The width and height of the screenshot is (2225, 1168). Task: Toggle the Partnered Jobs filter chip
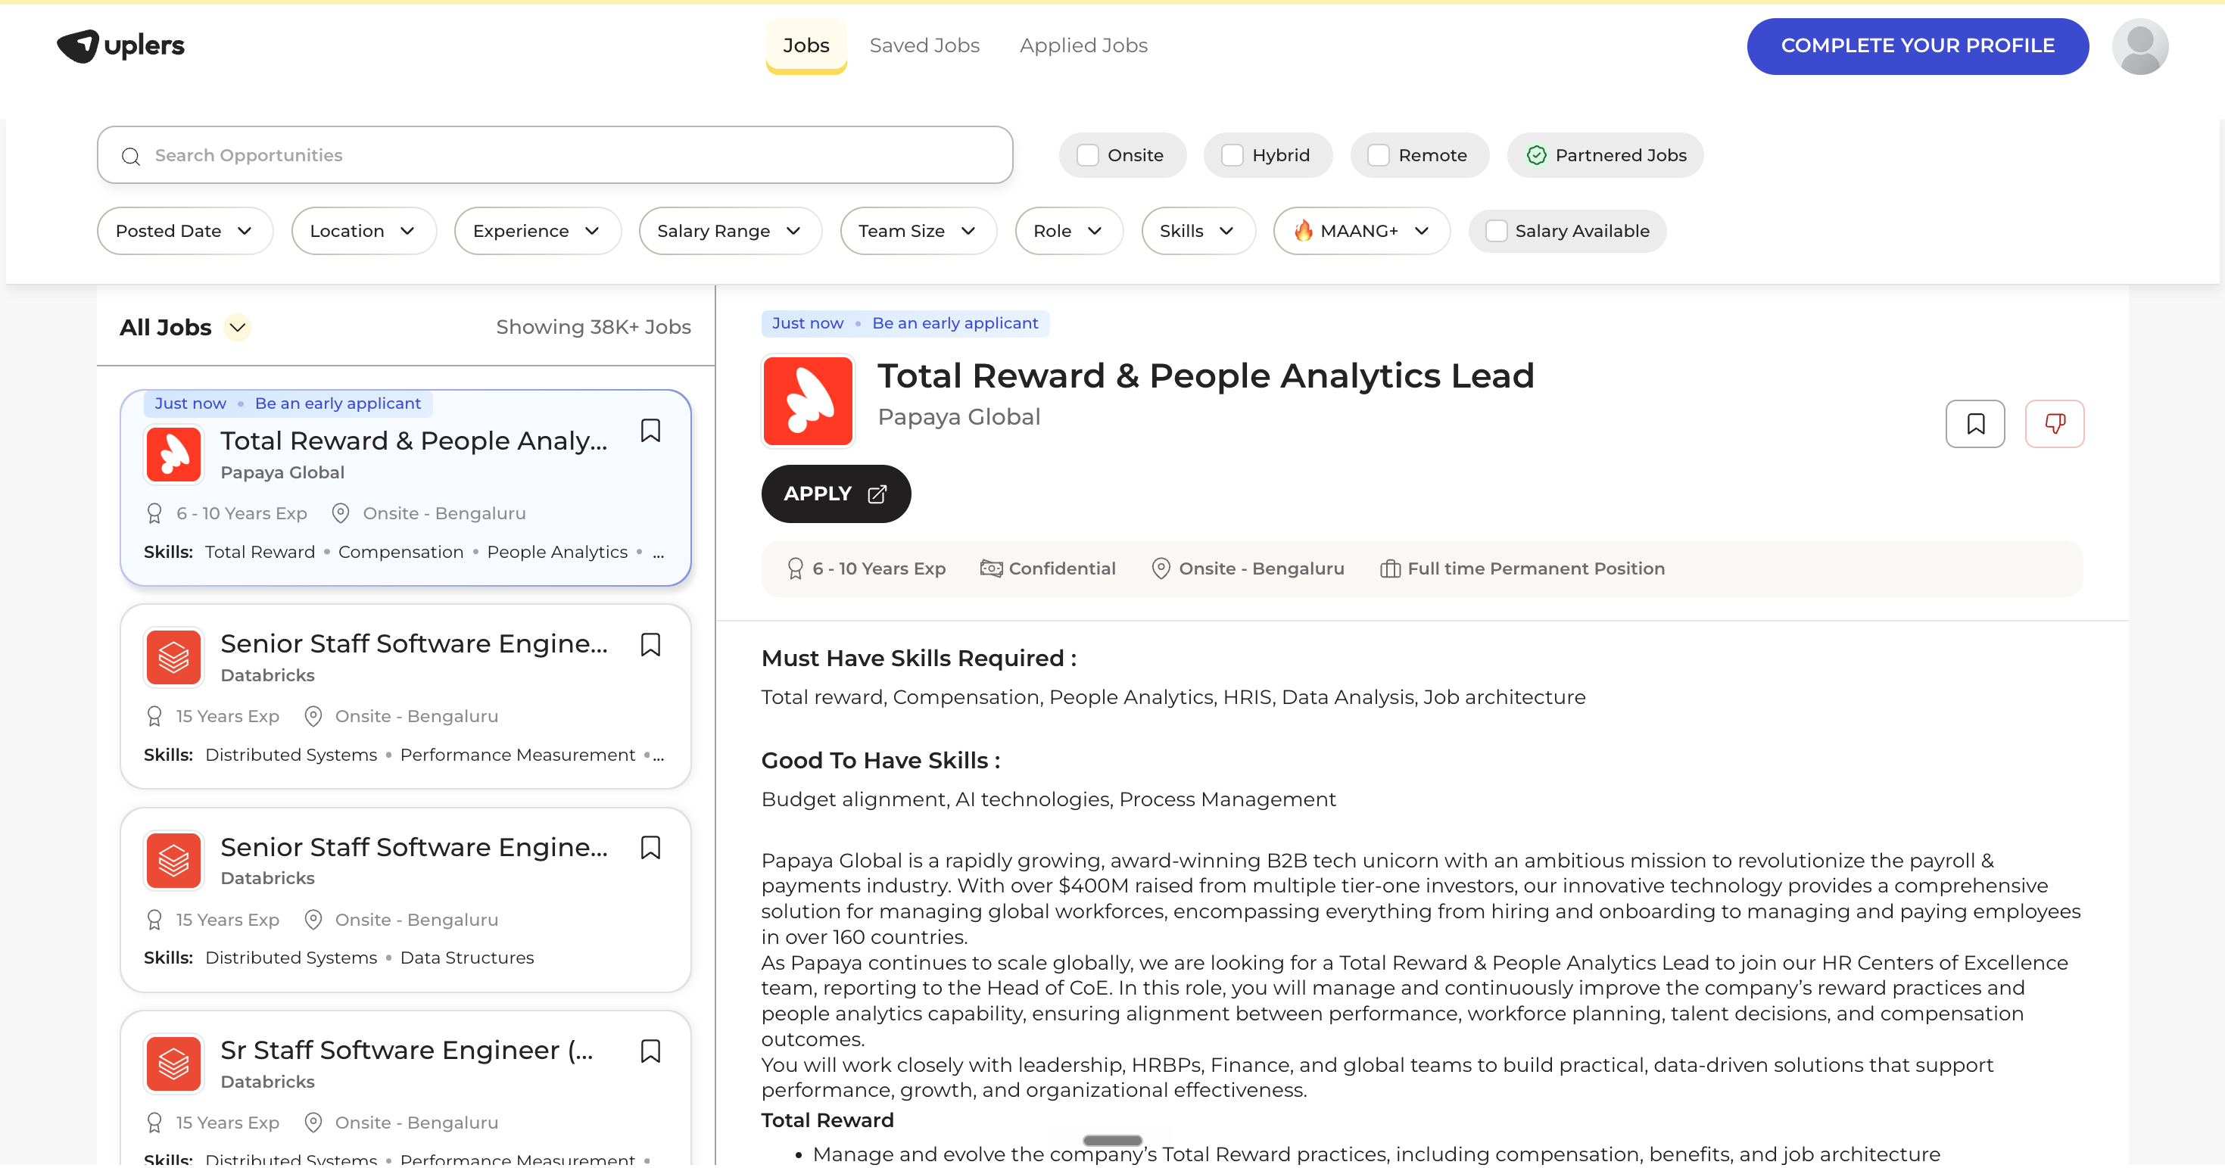1605,155
